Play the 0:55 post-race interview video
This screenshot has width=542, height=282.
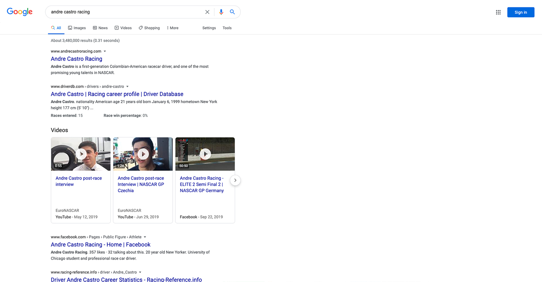tap(81, 154)
